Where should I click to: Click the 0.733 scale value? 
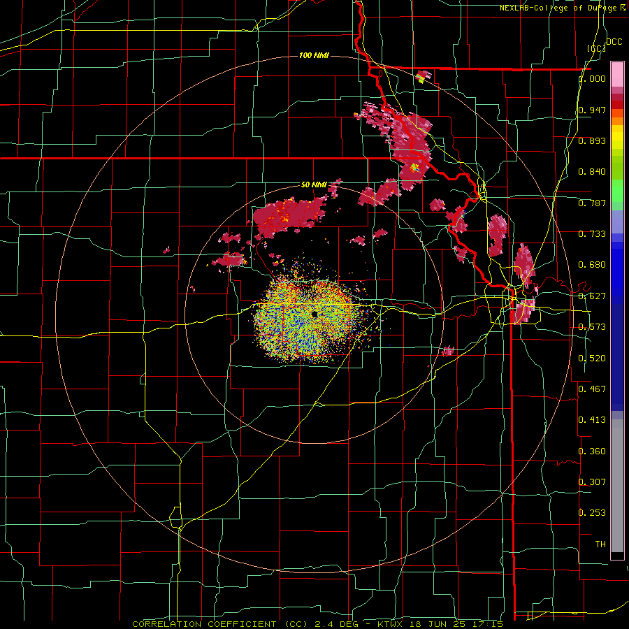[592, 234]
